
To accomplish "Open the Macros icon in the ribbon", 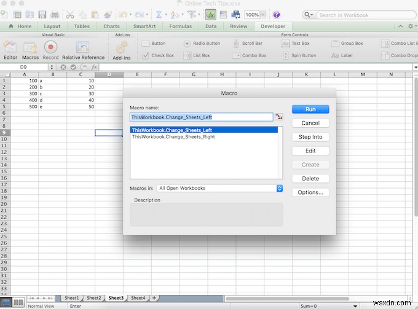I will pos(30,47).
